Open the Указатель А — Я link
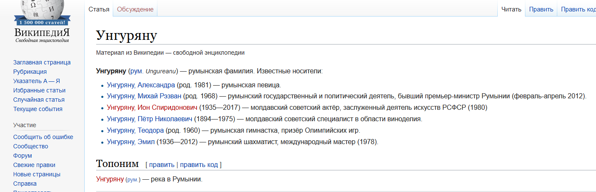This screenshot has height=192, width=596. click(37, 81)
